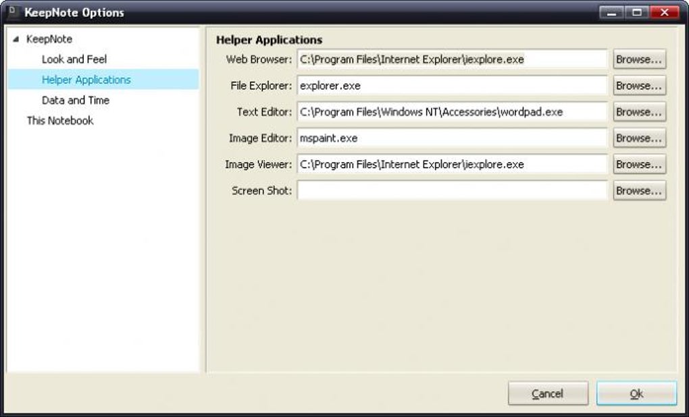This screenshot has height=417, width=689.
Task: Browse for a different Web Browser executable
Action: (638, 59)
